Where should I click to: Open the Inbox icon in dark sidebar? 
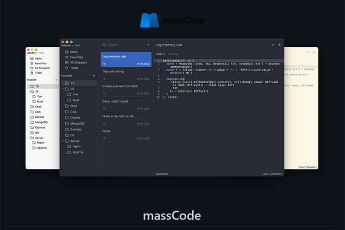tap(66, 52)
